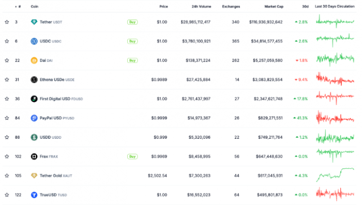Click the USDC coin logo icon
Image resolution: width=362 pixels, height=205 pixels.
click(34, 41)
